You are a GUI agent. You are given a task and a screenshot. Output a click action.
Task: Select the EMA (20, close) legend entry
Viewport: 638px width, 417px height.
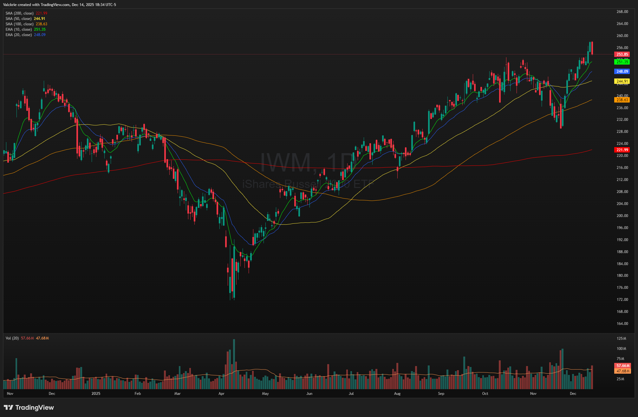pyautogui.click(x=19, y=35)
